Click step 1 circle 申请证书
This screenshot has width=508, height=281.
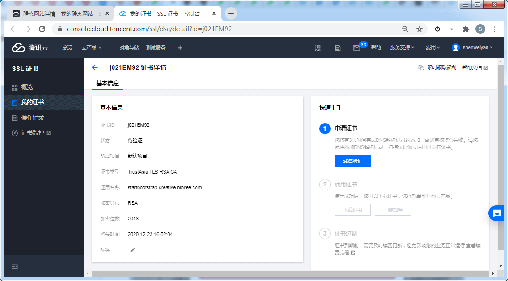click(x=325, y=128)
